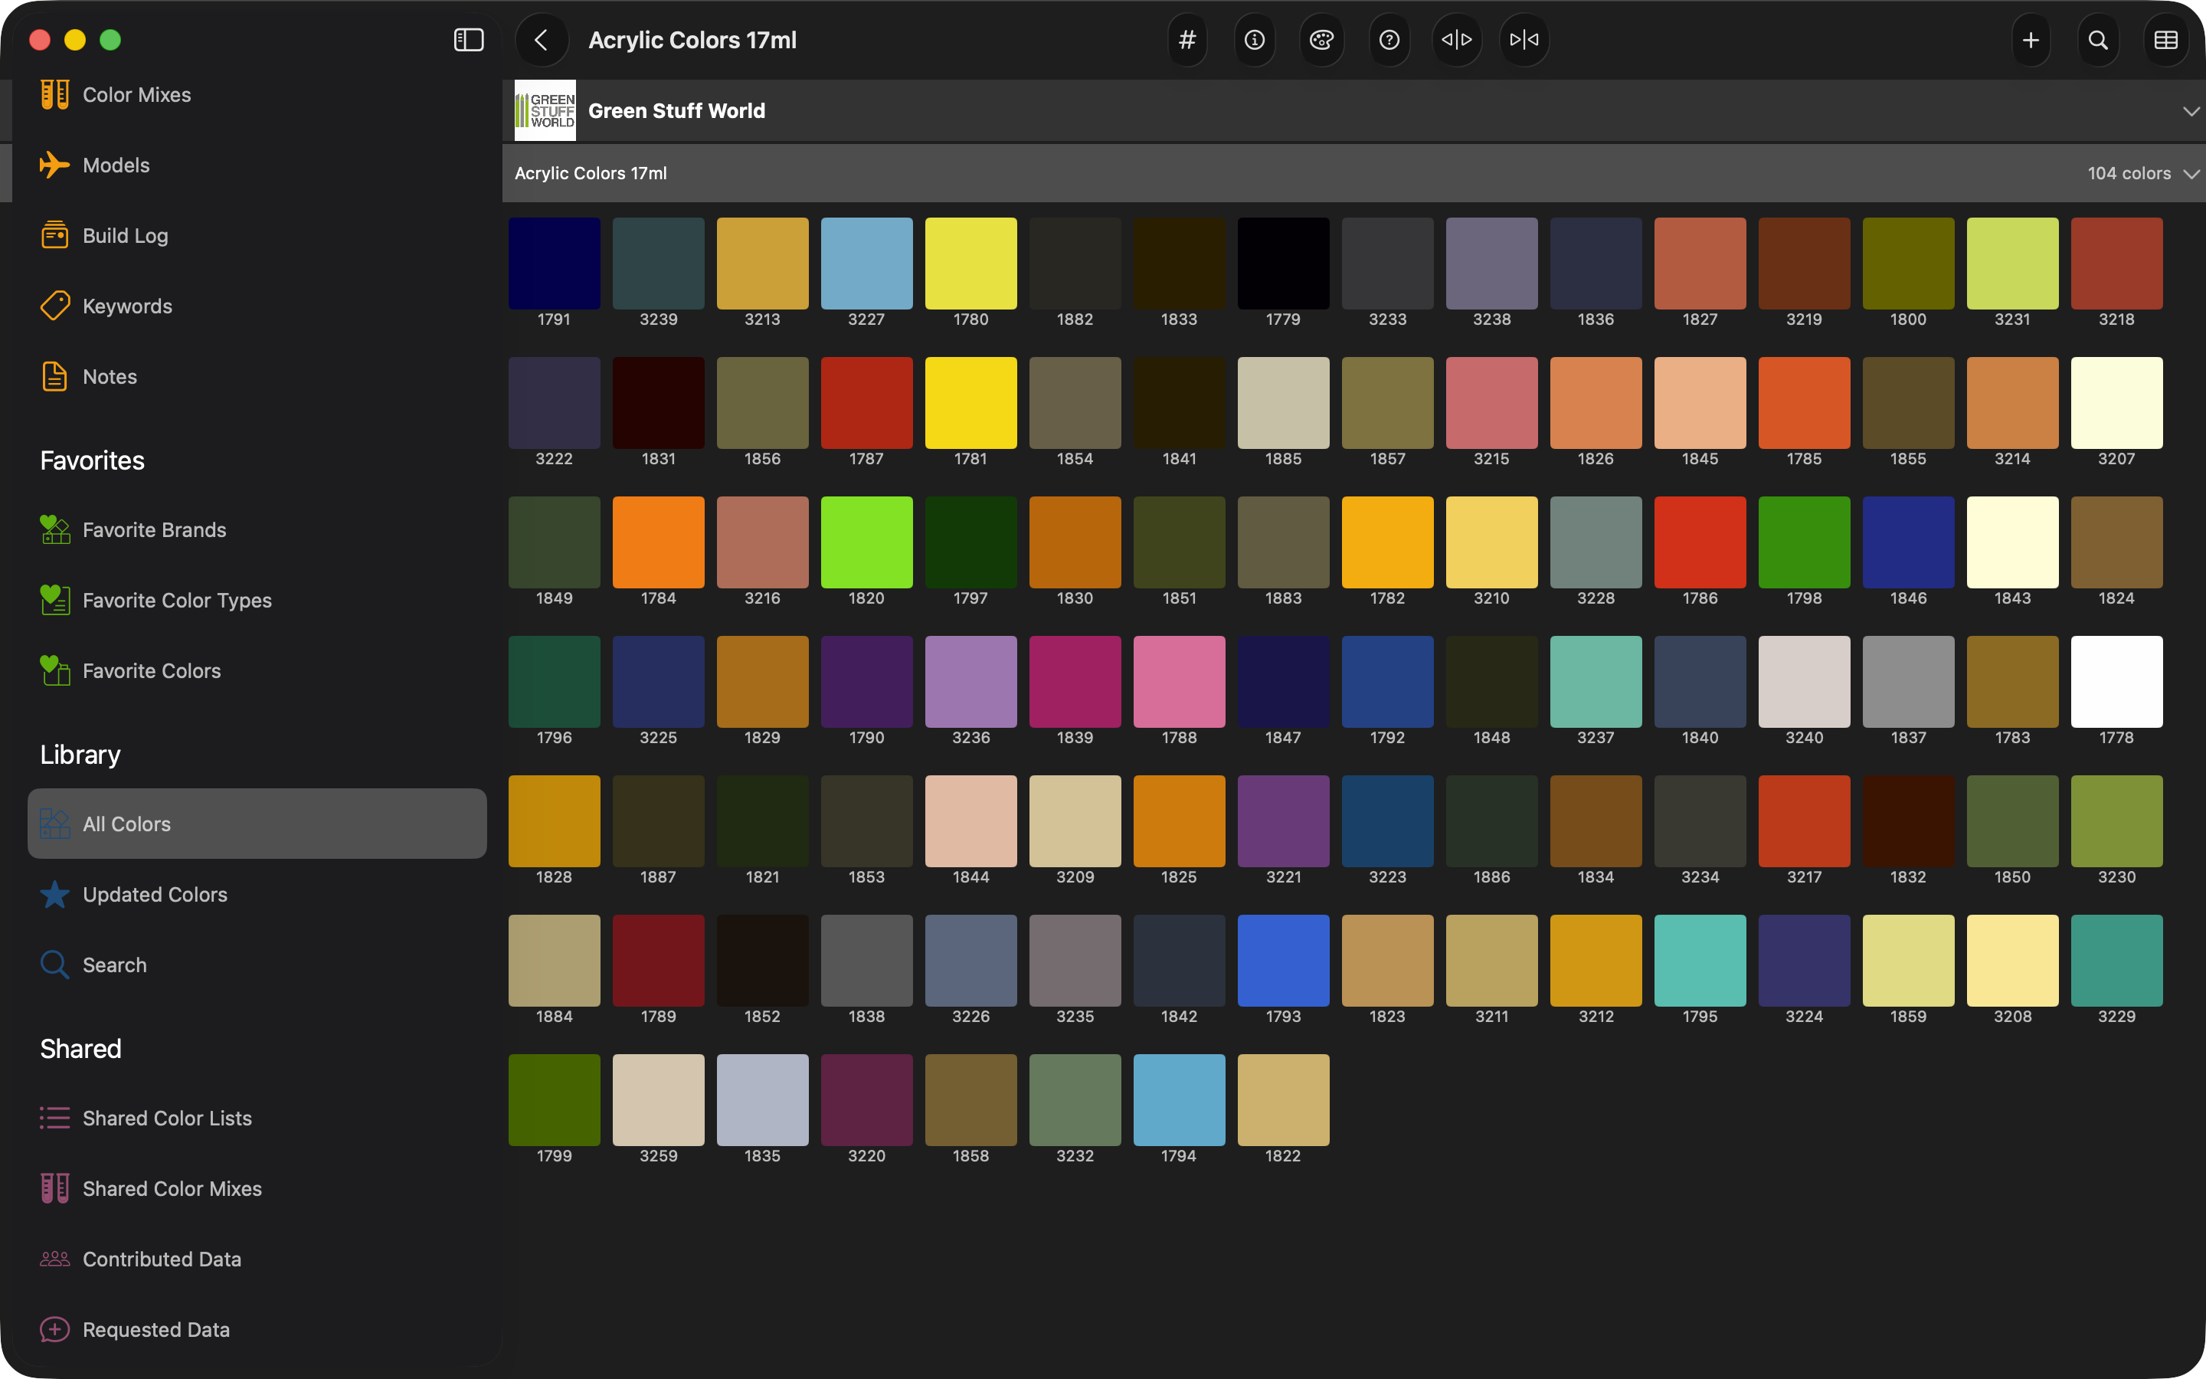Pick the white swatch 1778
Viewport: 2206px width, 1379px height.
[x=2116, y=681]
